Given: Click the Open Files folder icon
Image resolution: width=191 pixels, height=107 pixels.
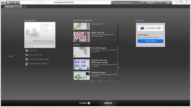Looking at the screenshot, I should (27, 50).
